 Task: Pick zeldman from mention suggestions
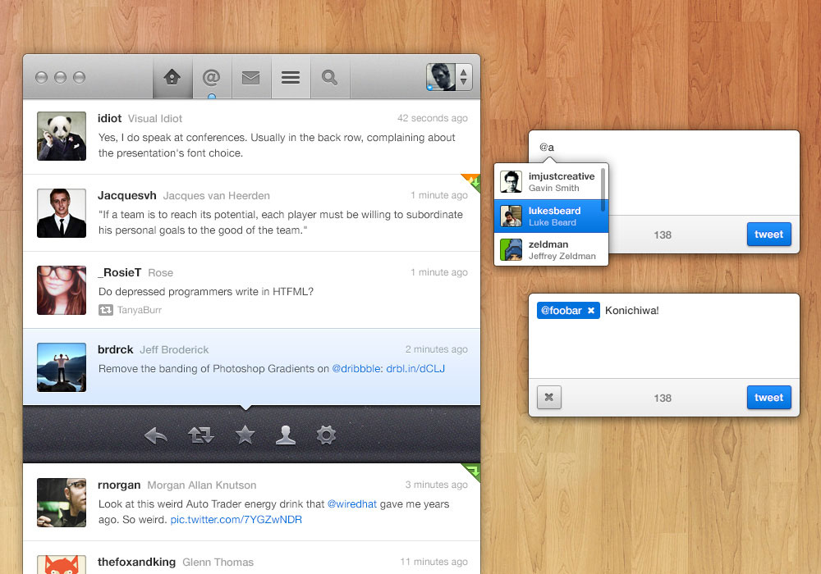[x=551, y=250]
